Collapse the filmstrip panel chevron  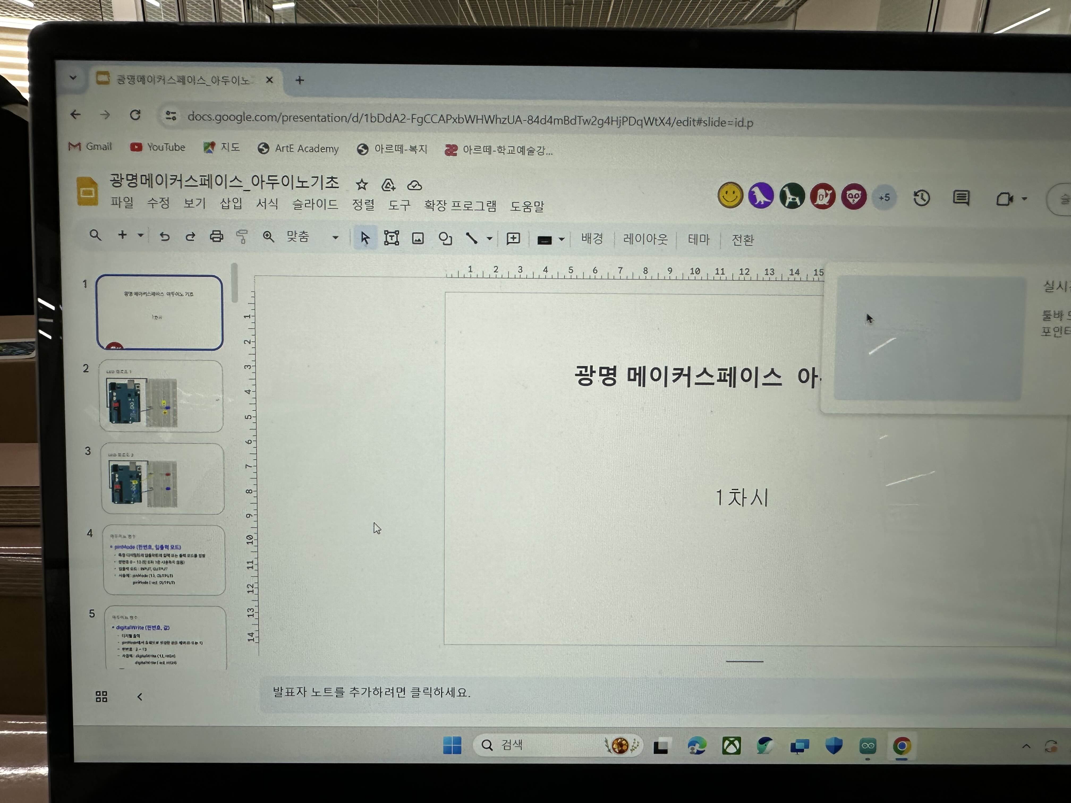(140, 697)
